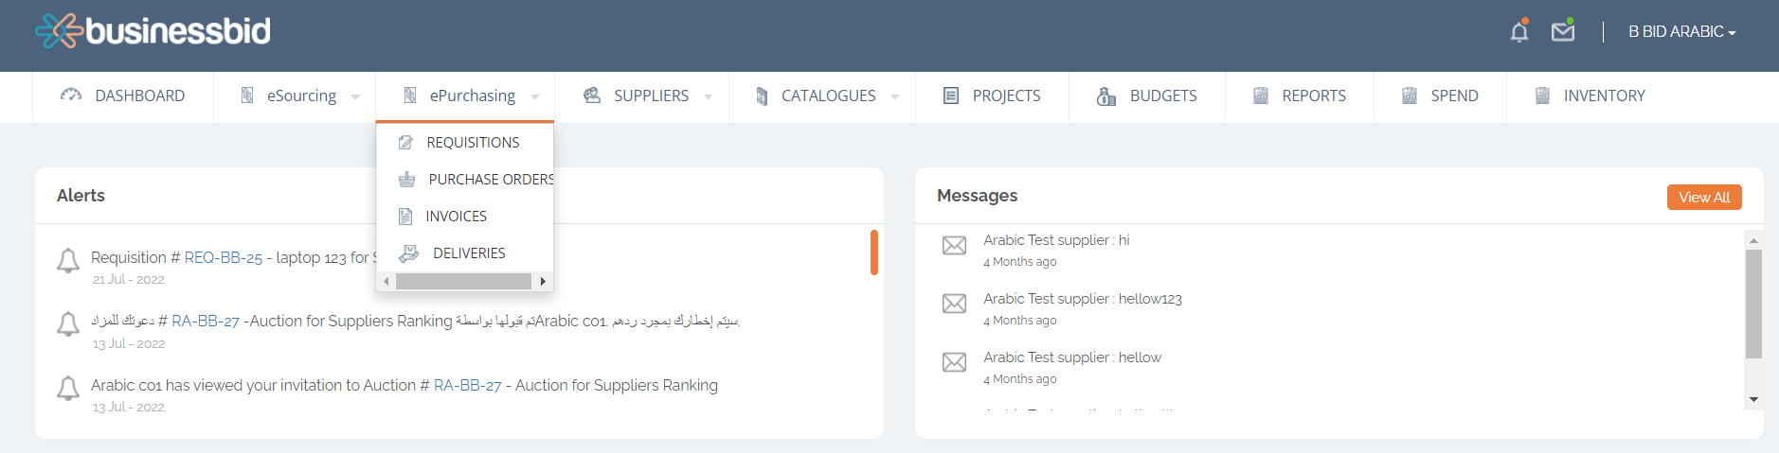Click the dropdown menu's right scroll arrow
1779x453 pixels.
click(543, 282)
